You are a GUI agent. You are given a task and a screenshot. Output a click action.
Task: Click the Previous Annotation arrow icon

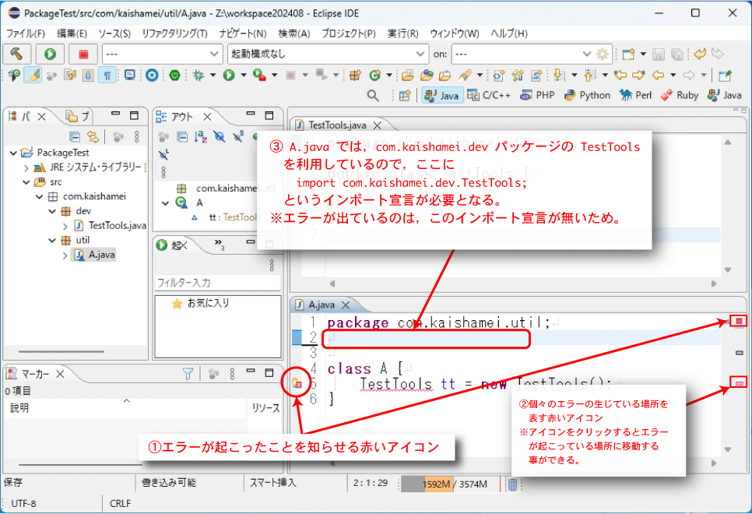tap(590, 75)
